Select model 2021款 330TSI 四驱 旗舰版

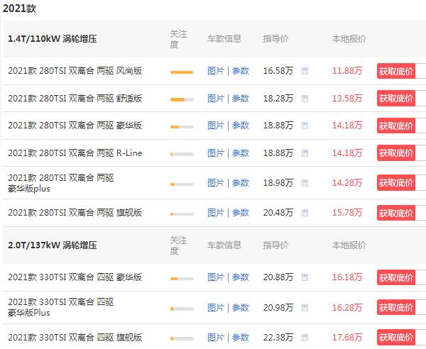(75, 338)
